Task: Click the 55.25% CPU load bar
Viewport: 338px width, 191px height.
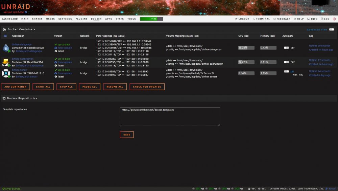Action: pyautogui.click(x=246, y=48)
